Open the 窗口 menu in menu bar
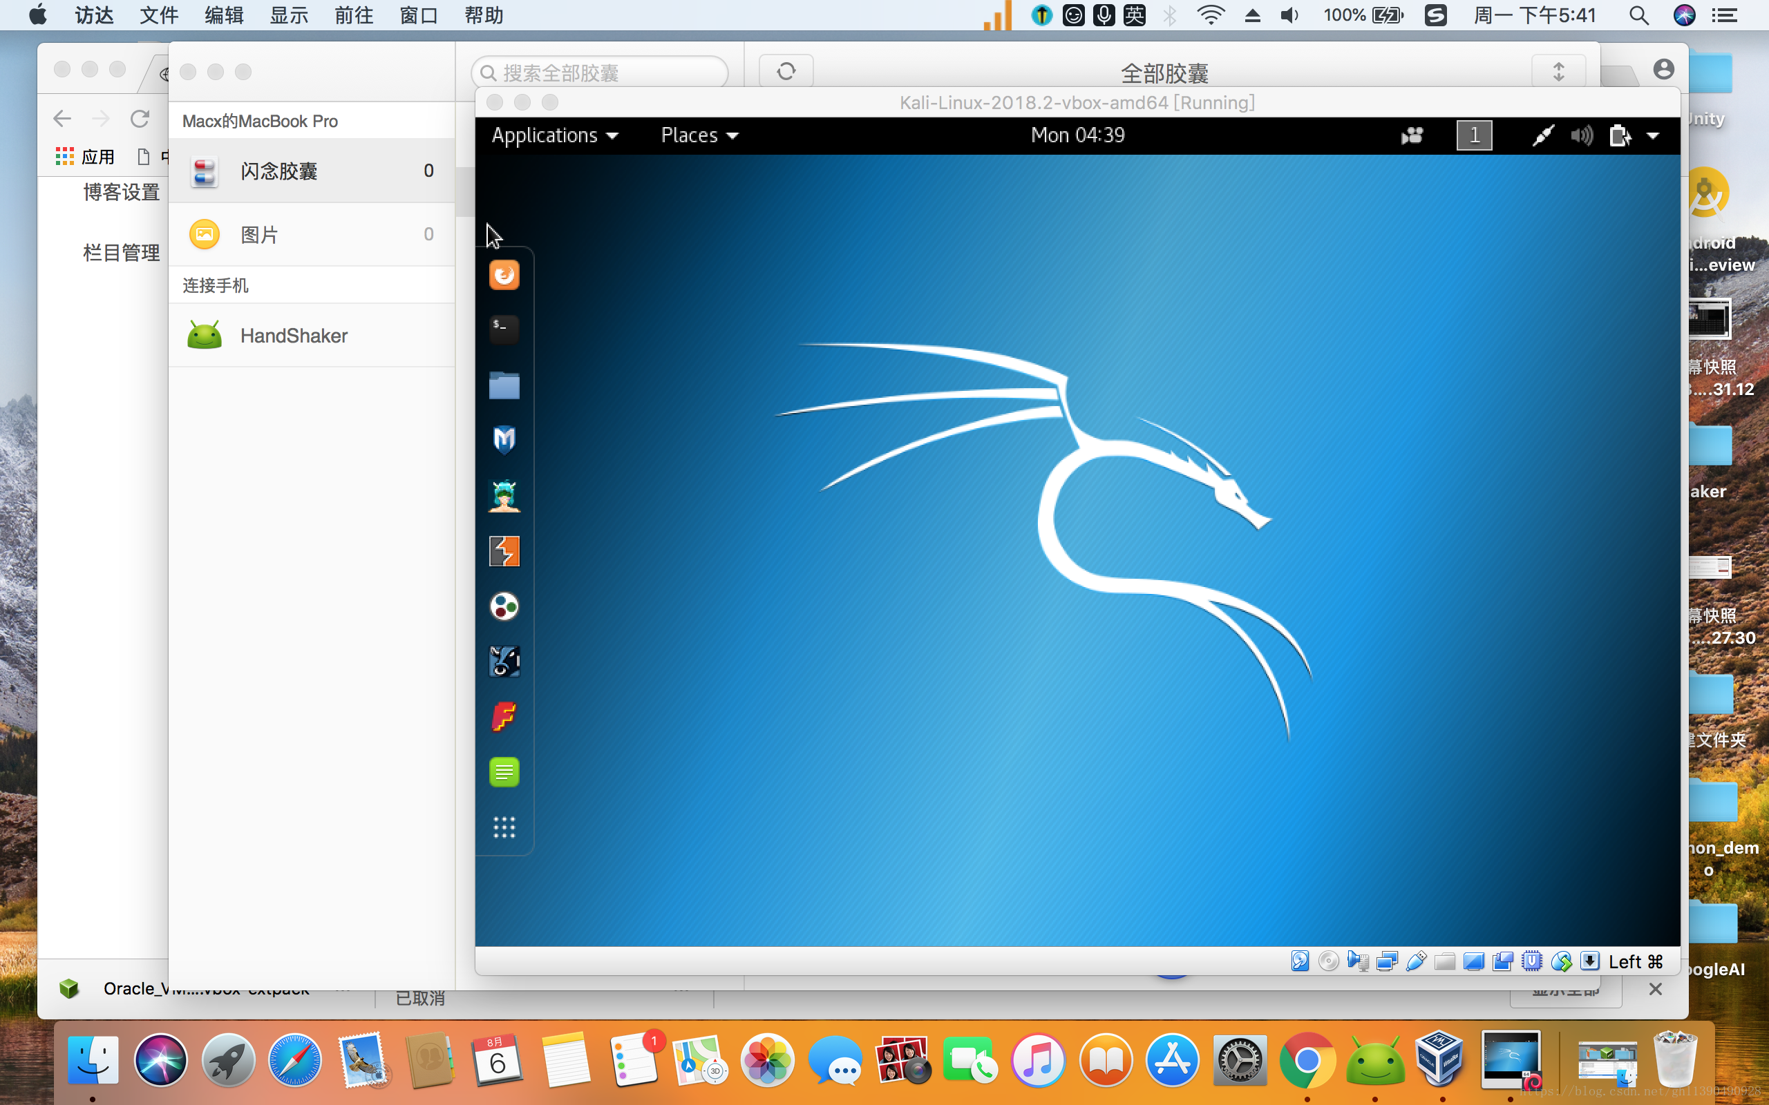Viewport: 1769px width, 1105px height. click(418, 15)
